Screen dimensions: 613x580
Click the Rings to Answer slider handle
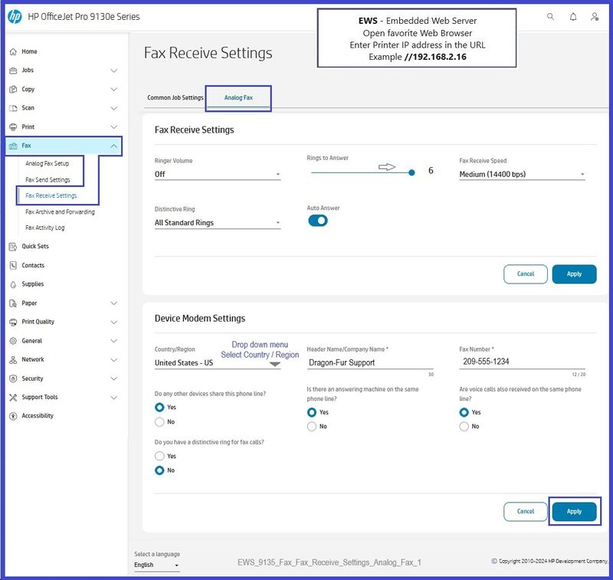tap(411, 172)
